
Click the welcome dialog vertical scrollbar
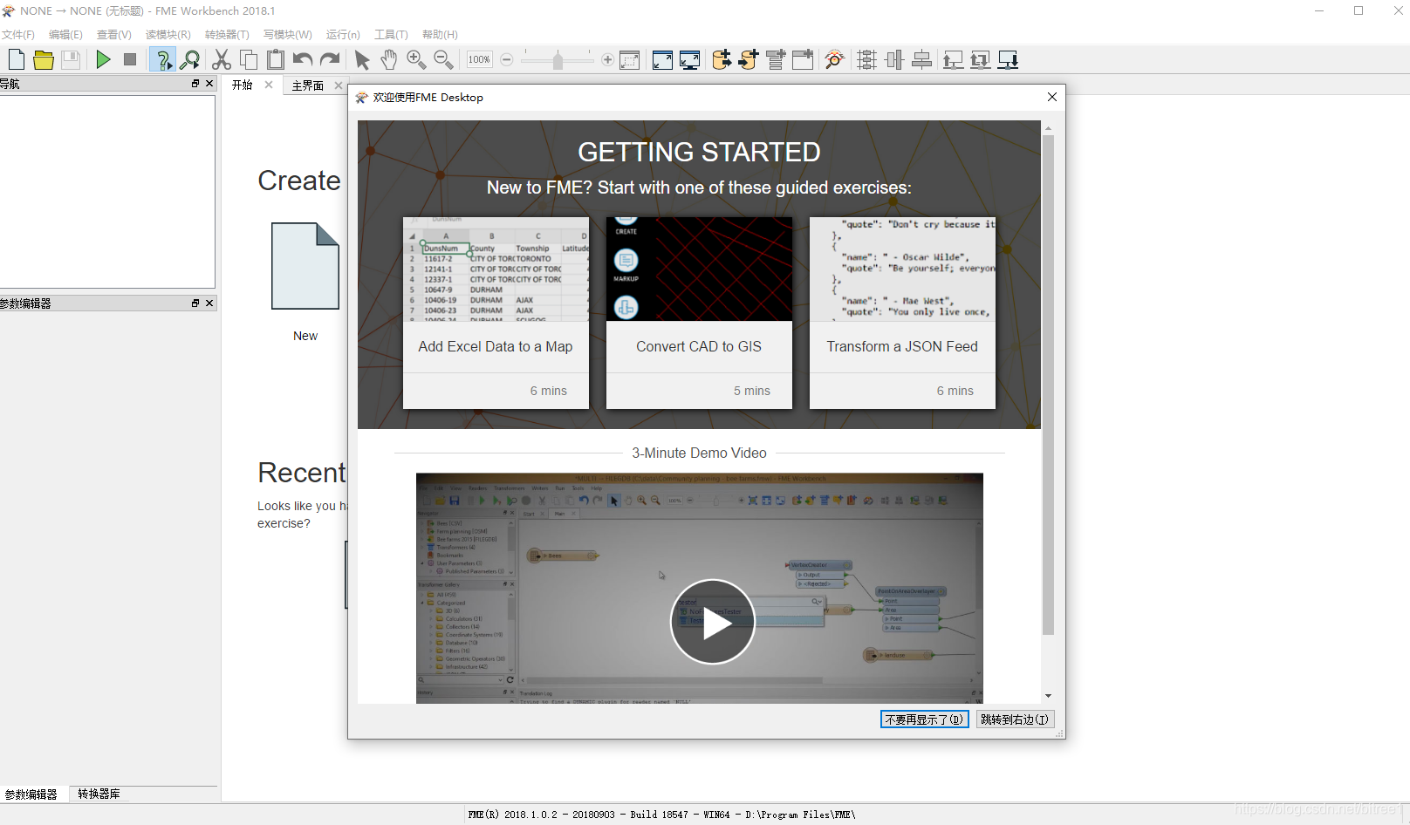coord(1048,385)
